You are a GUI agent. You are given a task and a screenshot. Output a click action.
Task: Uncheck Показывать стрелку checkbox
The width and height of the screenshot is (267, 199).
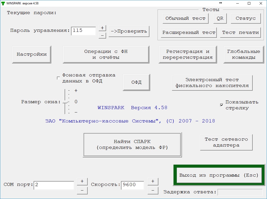(222, 105)
